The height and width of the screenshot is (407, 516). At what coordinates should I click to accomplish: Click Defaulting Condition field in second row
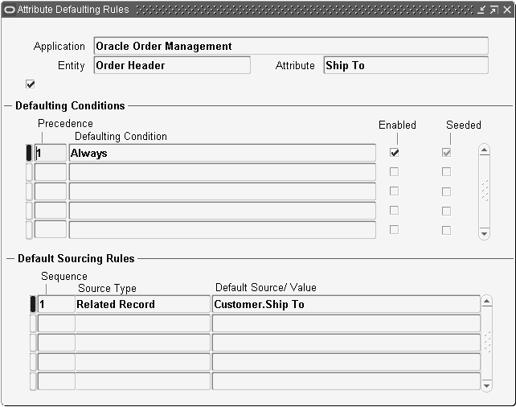click(x=222, y=172)
